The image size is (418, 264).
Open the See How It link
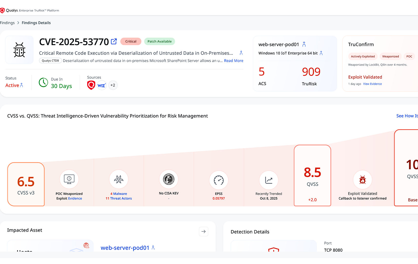[x=407, y=116]
